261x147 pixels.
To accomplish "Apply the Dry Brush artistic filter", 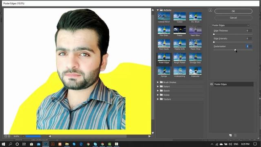I will point(195,16).
